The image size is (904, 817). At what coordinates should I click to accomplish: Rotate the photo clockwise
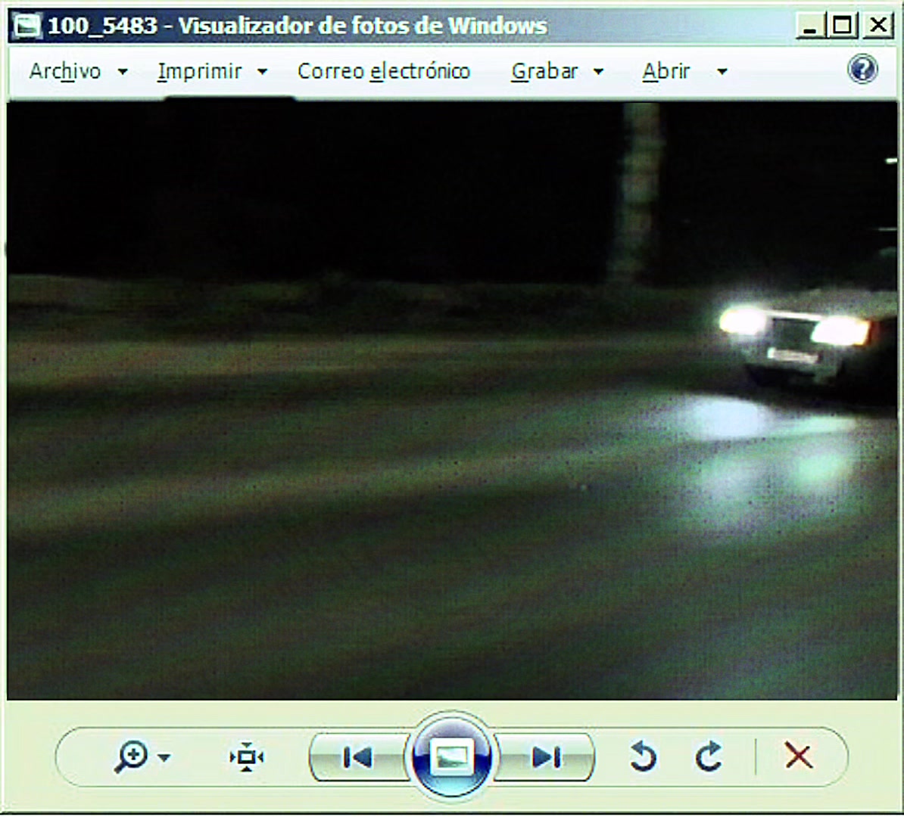[x=709, y=756]
